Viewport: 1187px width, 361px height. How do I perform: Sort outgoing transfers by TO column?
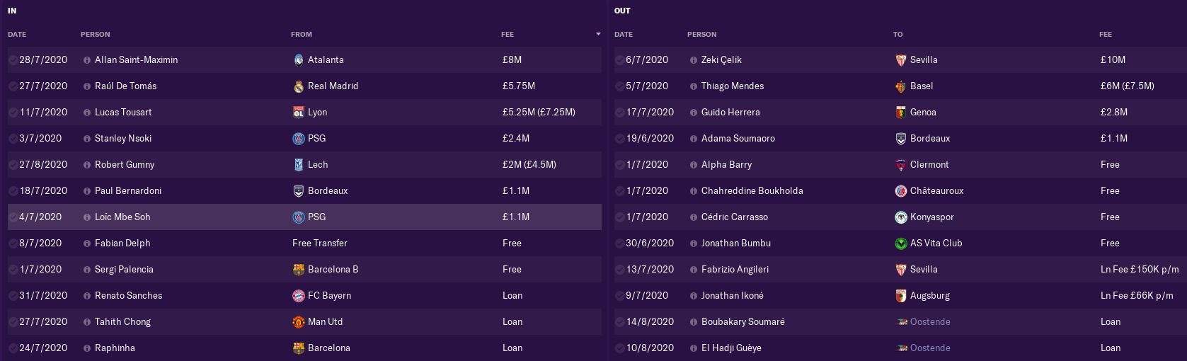coord(898,34)
